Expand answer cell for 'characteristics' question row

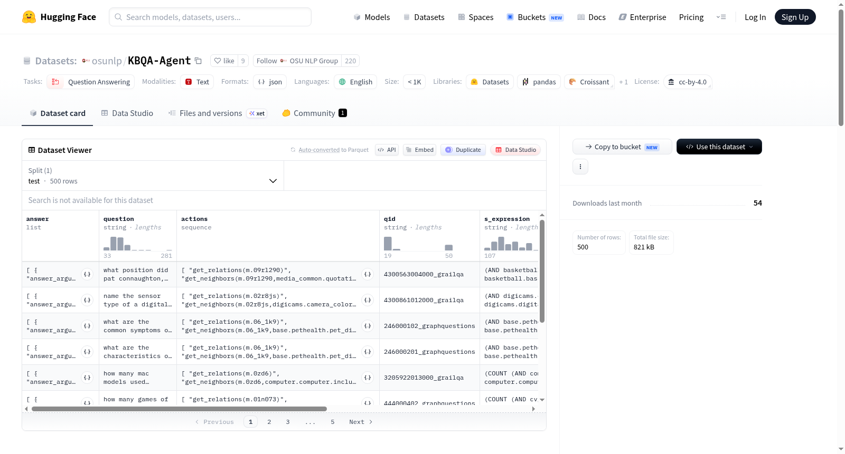point(87,352)
